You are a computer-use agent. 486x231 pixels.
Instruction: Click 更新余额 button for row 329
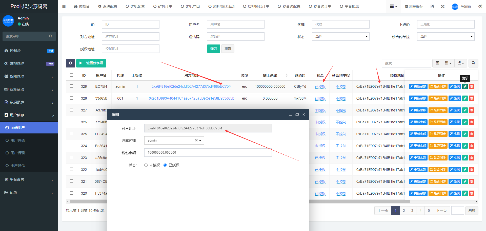coord(418,86)
